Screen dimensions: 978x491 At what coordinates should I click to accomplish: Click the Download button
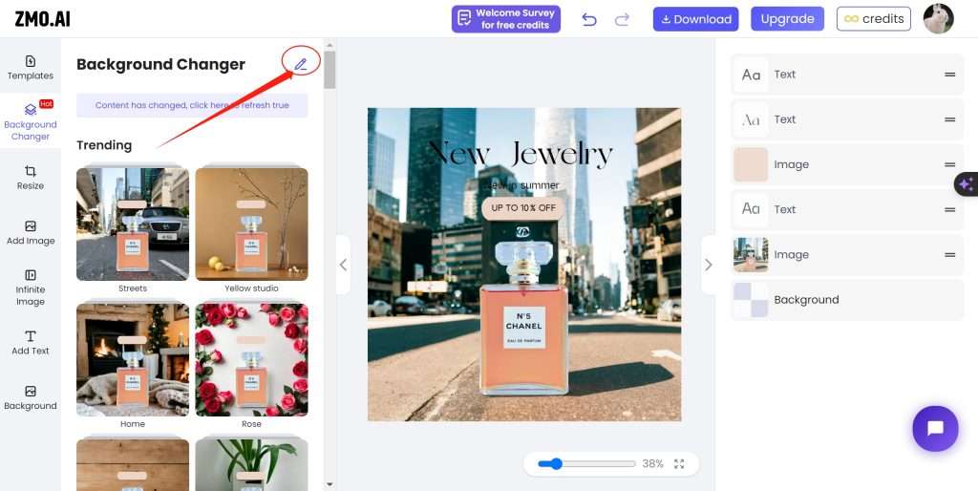695,19
